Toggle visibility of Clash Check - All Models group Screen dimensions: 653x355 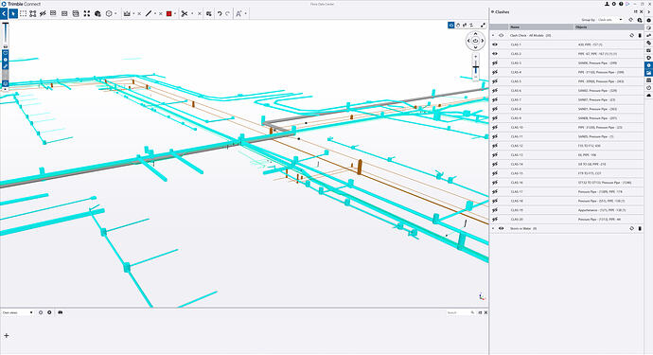coord(501,35)
